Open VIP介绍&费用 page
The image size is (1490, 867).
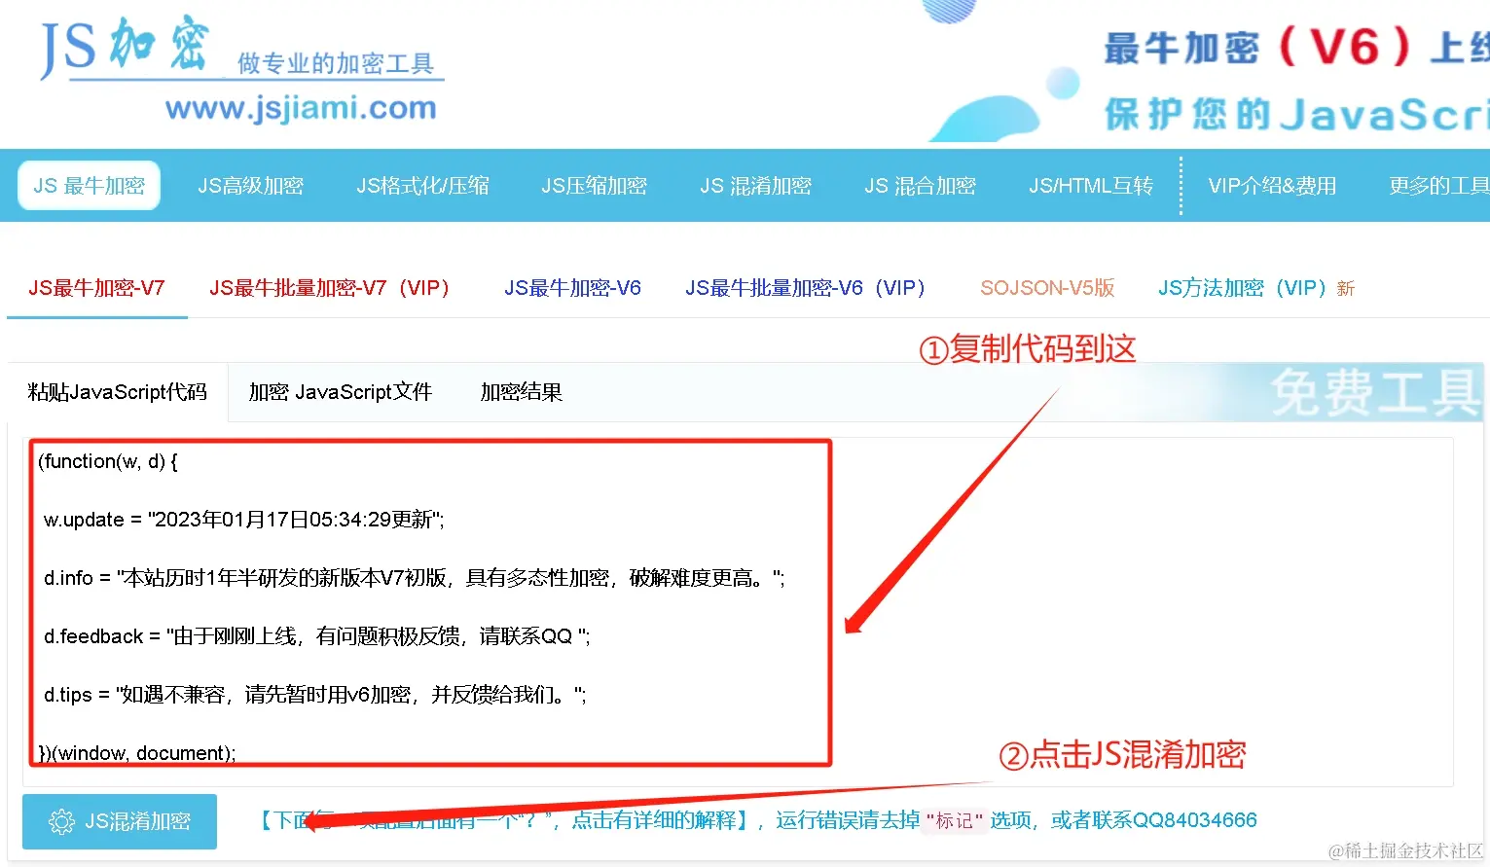[1272, 185]
